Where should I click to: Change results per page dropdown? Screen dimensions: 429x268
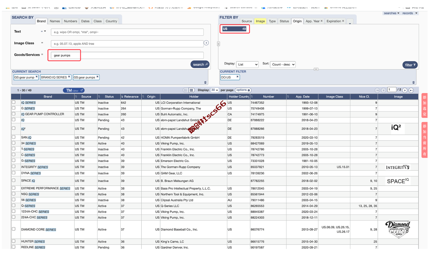tap(215, 90)
